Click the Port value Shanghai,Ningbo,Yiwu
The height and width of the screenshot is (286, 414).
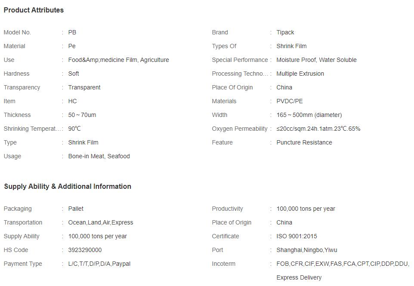[307, 250]
